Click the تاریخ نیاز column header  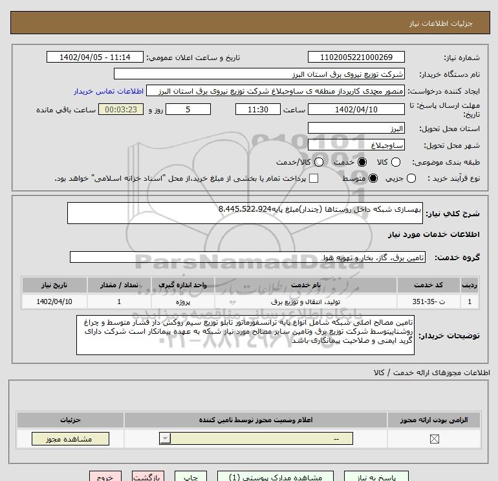point(54,285)
